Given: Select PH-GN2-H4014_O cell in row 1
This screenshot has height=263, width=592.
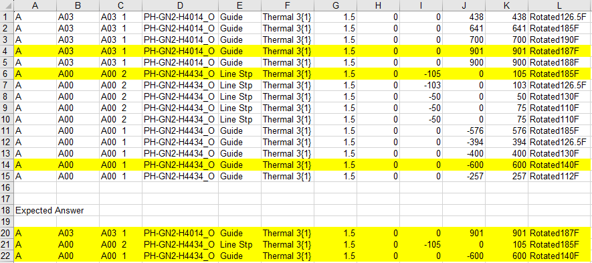Looking at the screenshot, I should point(180,17).
